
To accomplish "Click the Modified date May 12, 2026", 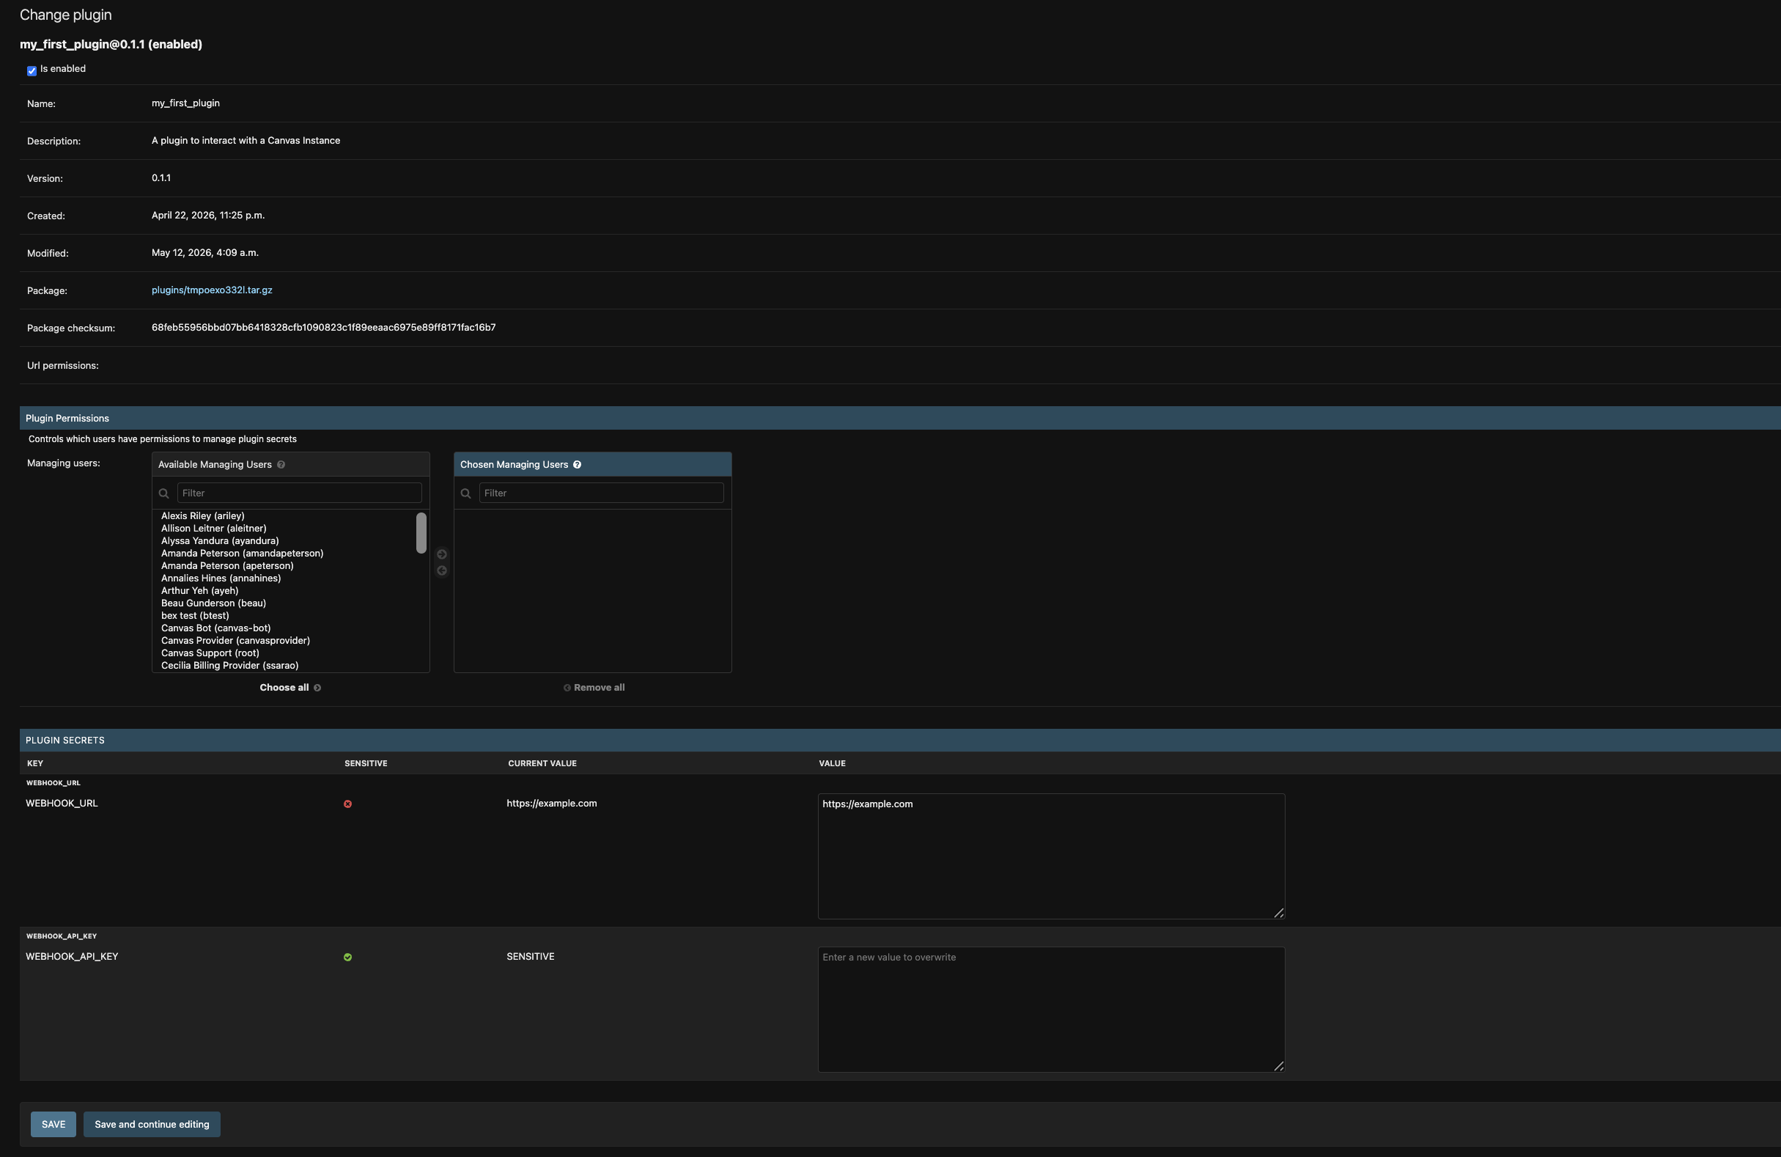I will pos(205,252).
